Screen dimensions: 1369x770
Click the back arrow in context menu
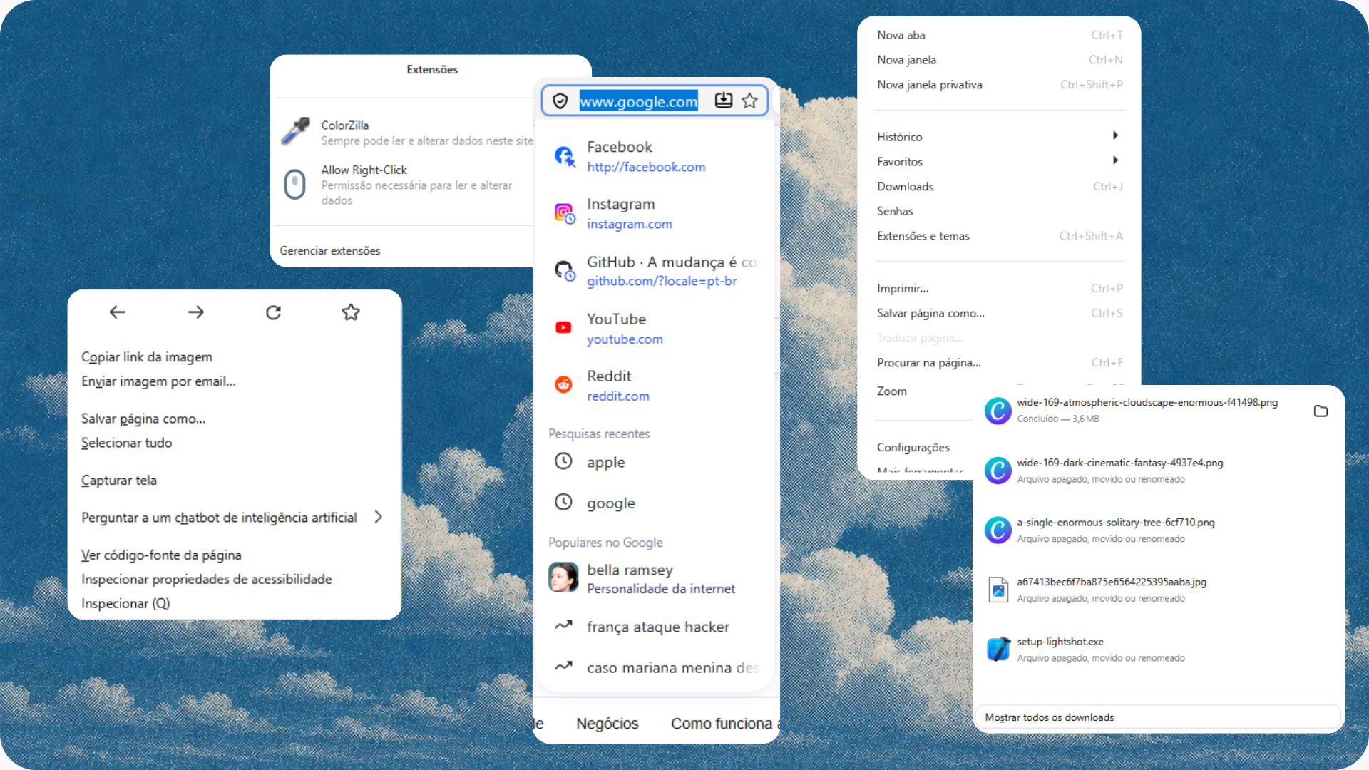coord(118,312)
